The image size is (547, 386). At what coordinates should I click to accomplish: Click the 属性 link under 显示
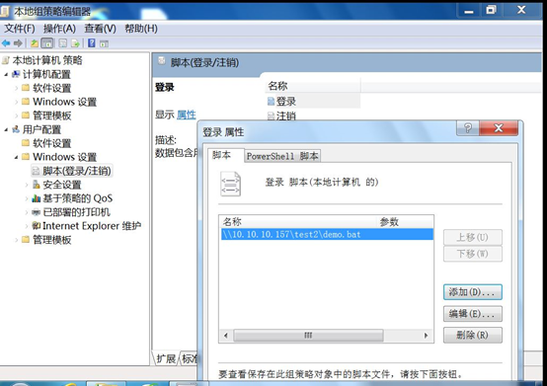[x=187, y=115]
